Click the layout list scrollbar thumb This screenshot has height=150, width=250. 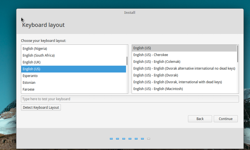point(127,61)
